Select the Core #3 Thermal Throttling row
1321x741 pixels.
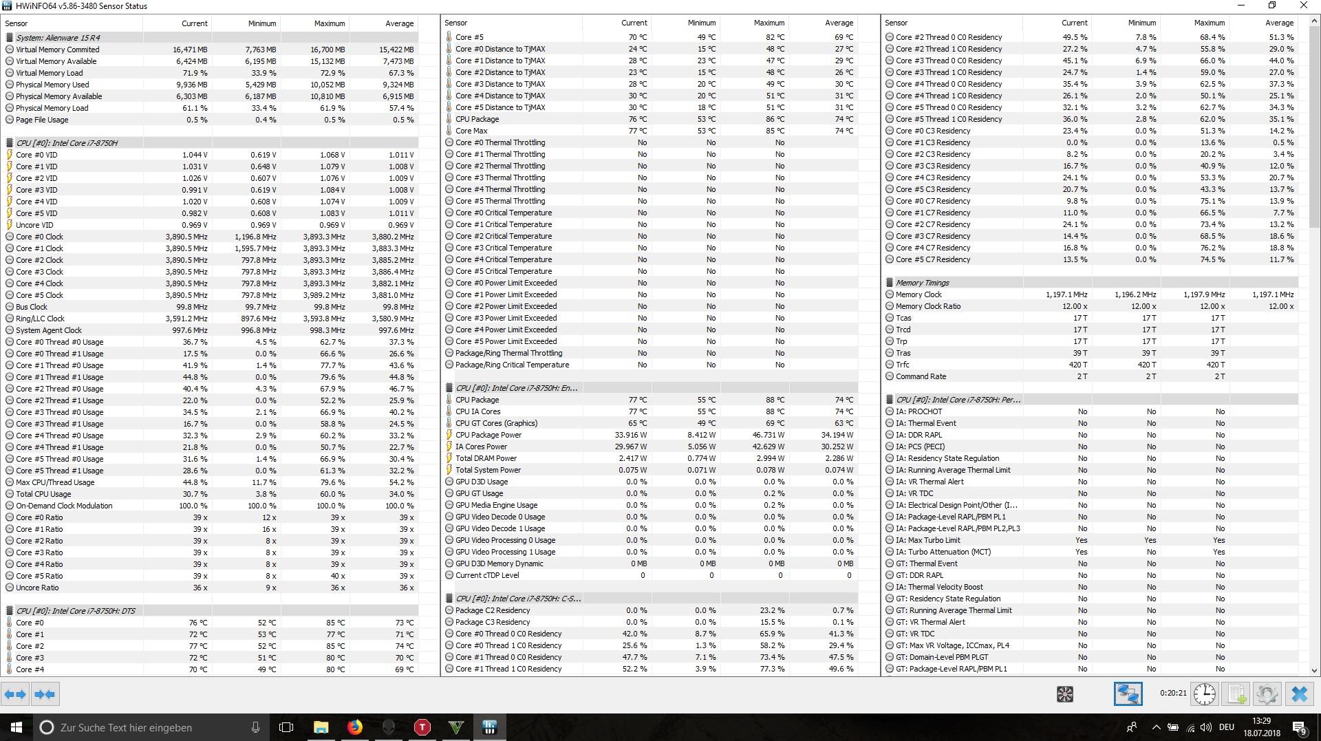(650, 178)
